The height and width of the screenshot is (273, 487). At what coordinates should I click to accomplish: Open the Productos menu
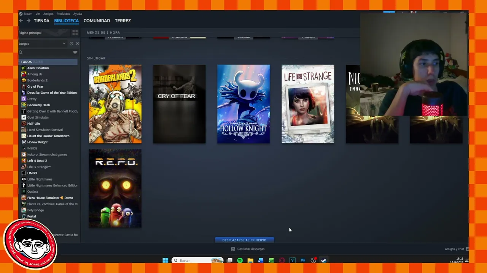(63, 14)
